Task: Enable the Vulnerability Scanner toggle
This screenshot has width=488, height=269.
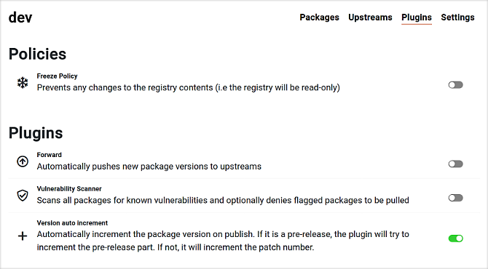Action: (456, 198)
